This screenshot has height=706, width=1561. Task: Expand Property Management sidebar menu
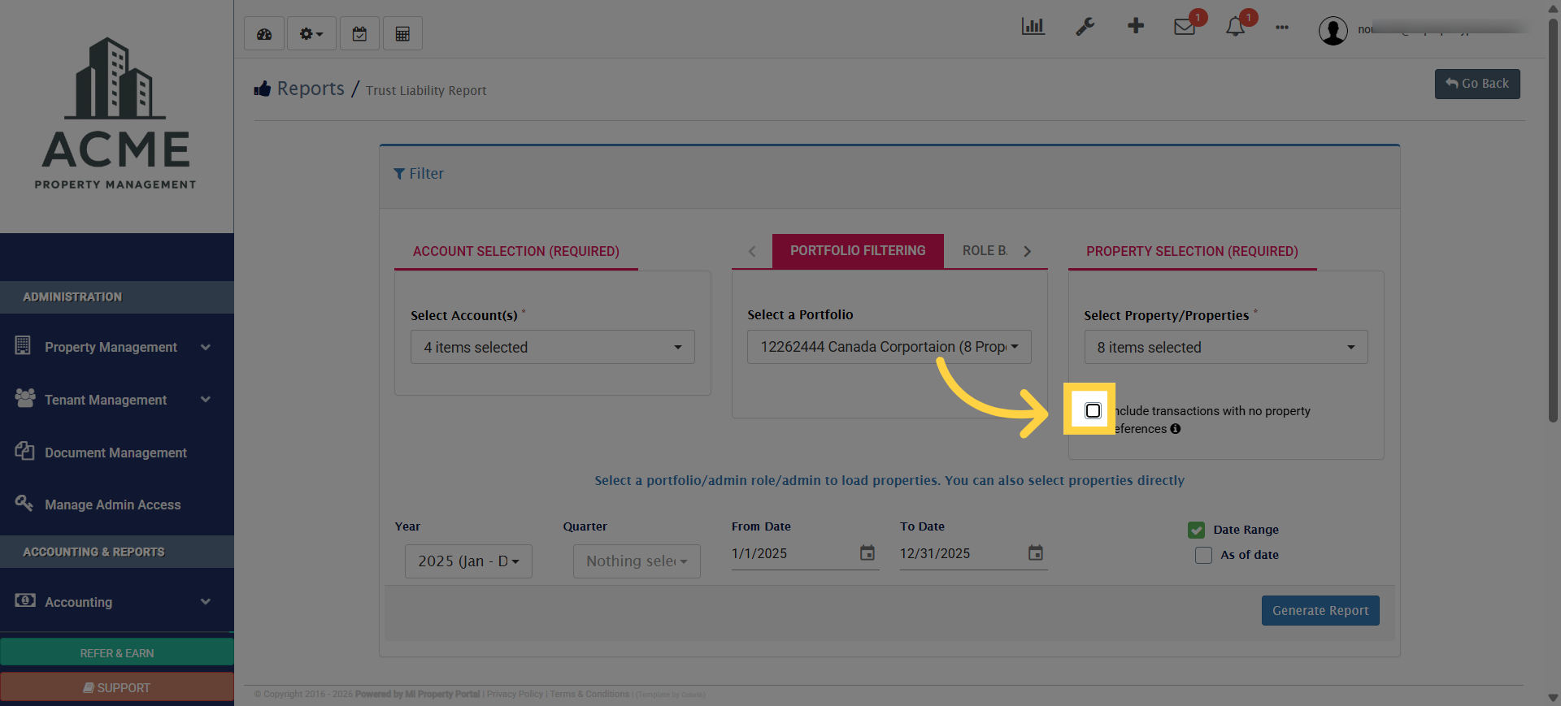[x=117, y=347]
